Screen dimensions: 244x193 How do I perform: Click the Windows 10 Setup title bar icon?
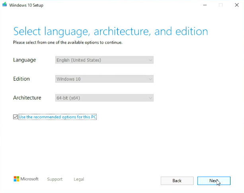[x=4, y=5]
